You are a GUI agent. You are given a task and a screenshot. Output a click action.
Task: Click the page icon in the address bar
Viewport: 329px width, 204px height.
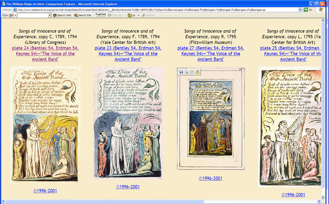pos(15,9)
